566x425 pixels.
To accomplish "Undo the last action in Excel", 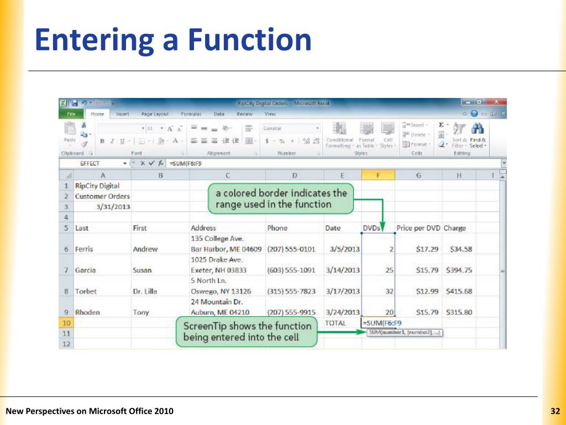I will pyautogui.click(x=84, y=103).
